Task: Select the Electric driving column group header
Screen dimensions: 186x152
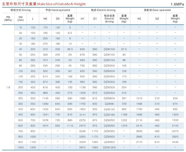Action: [x=103, y=10]
